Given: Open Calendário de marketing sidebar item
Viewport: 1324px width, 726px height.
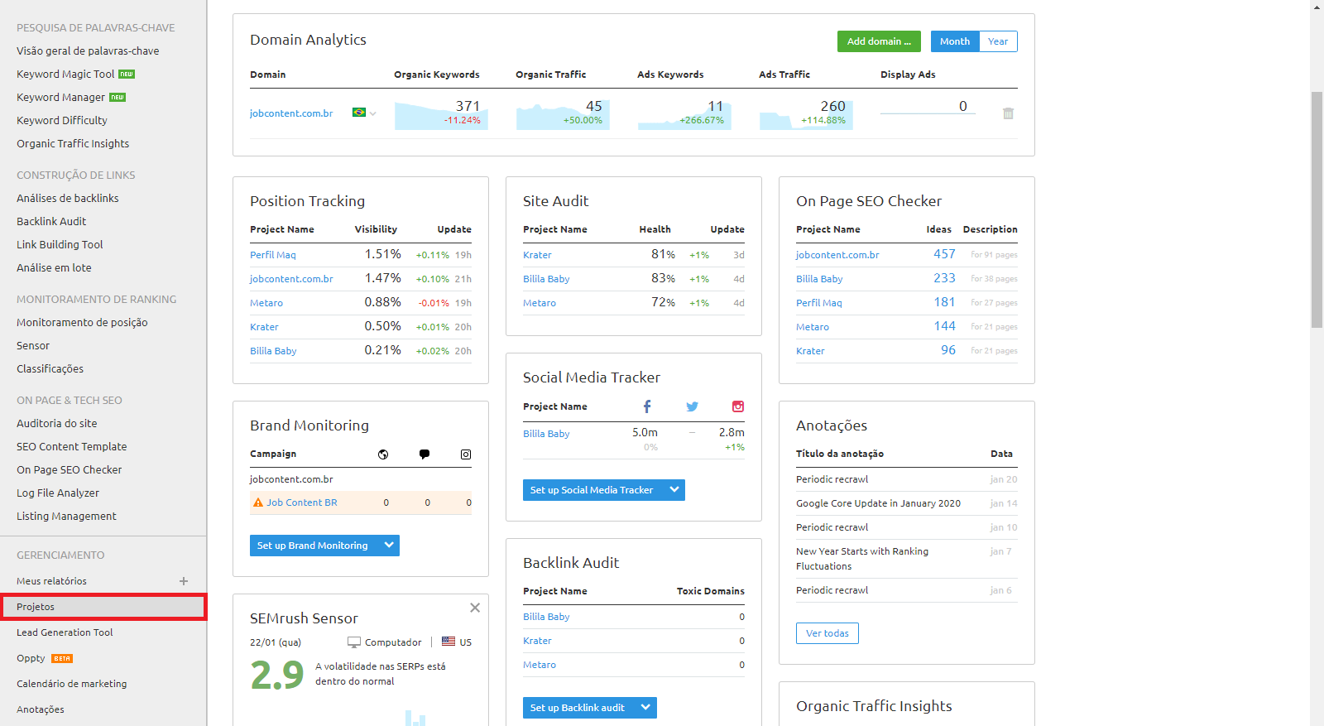Looking at the screenshot, I should pos(72,684).
